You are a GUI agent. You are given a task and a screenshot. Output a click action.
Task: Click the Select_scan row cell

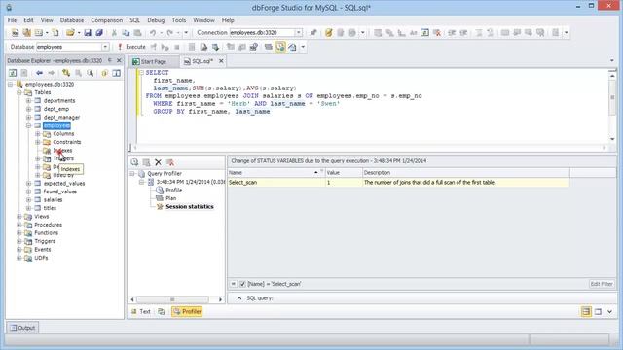coord(275,183)
